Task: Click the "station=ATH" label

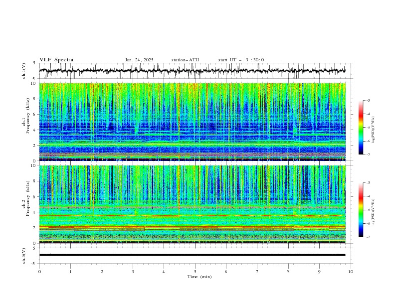Action: (185, 60)
